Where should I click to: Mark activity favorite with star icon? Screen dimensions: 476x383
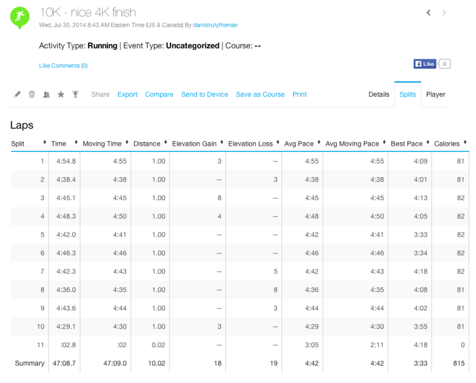(x=61, y=94)
